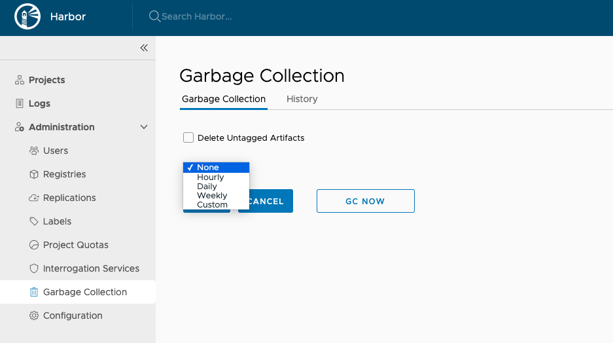Select Hourly from the schedule dropdown

pos(211,177)
